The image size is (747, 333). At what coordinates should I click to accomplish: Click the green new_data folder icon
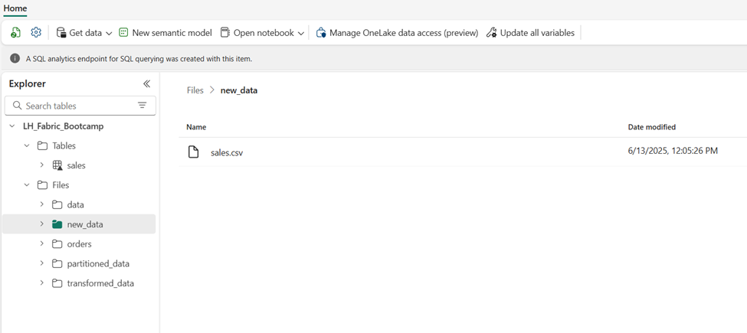click(x=57, y=224)
